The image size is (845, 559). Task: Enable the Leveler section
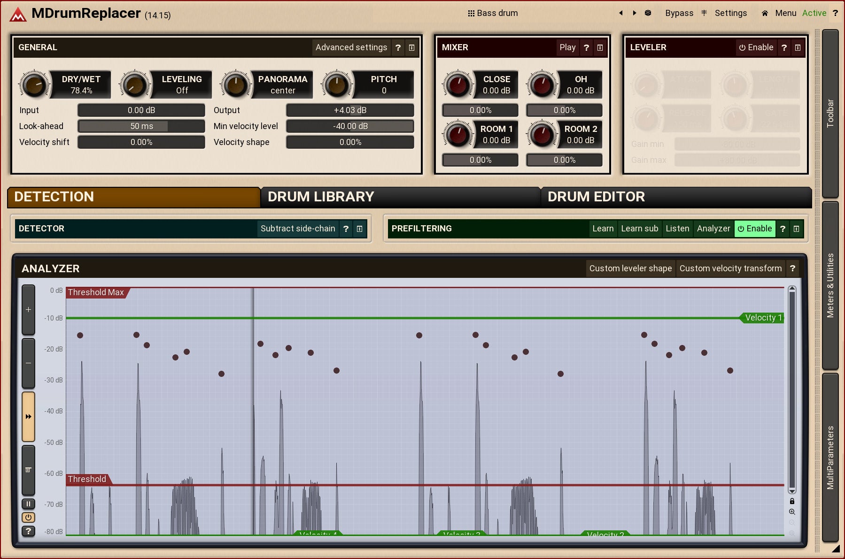(x=756, y=47)
